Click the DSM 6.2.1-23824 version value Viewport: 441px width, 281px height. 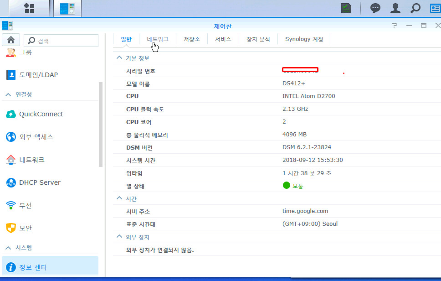307,147
